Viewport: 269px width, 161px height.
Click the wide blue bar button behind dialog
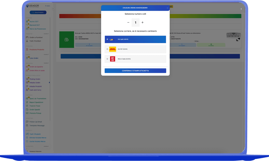[150, 56]
